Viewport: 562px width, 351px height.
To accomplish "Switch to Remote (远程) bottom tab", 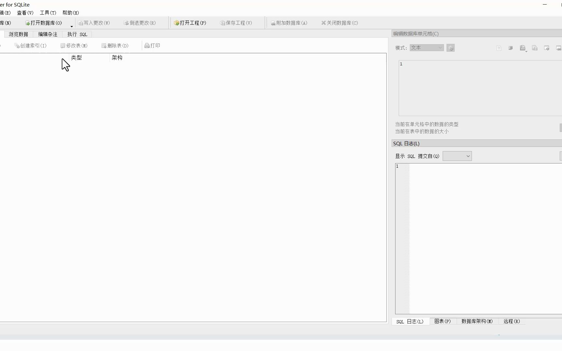I will [512, 321].
